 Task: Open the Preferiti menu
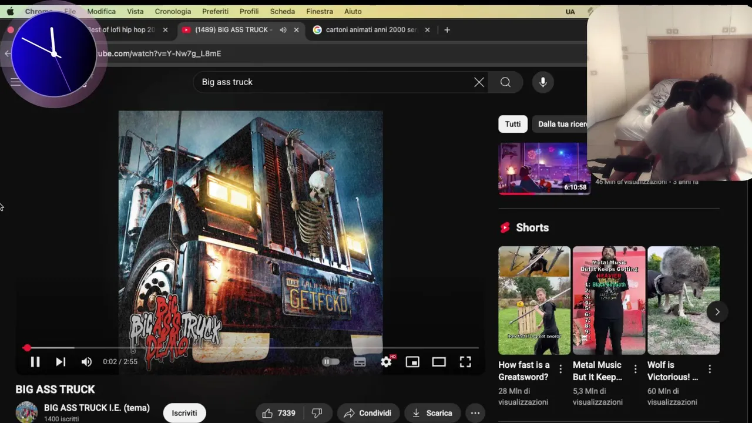[x=215, y=11]
